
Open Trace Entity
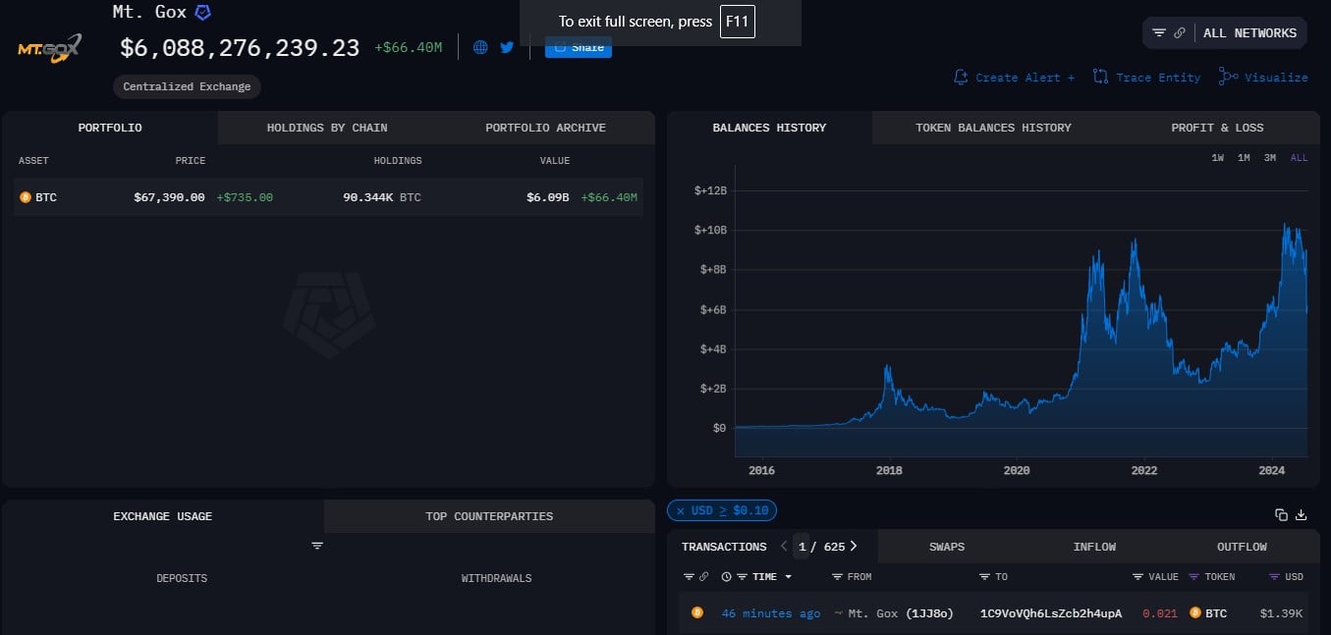click(1146, 78)
